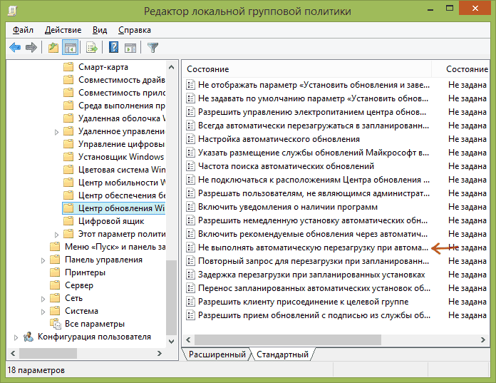
Task: Switch to the Расширенный tab
Action: point(217,354)
